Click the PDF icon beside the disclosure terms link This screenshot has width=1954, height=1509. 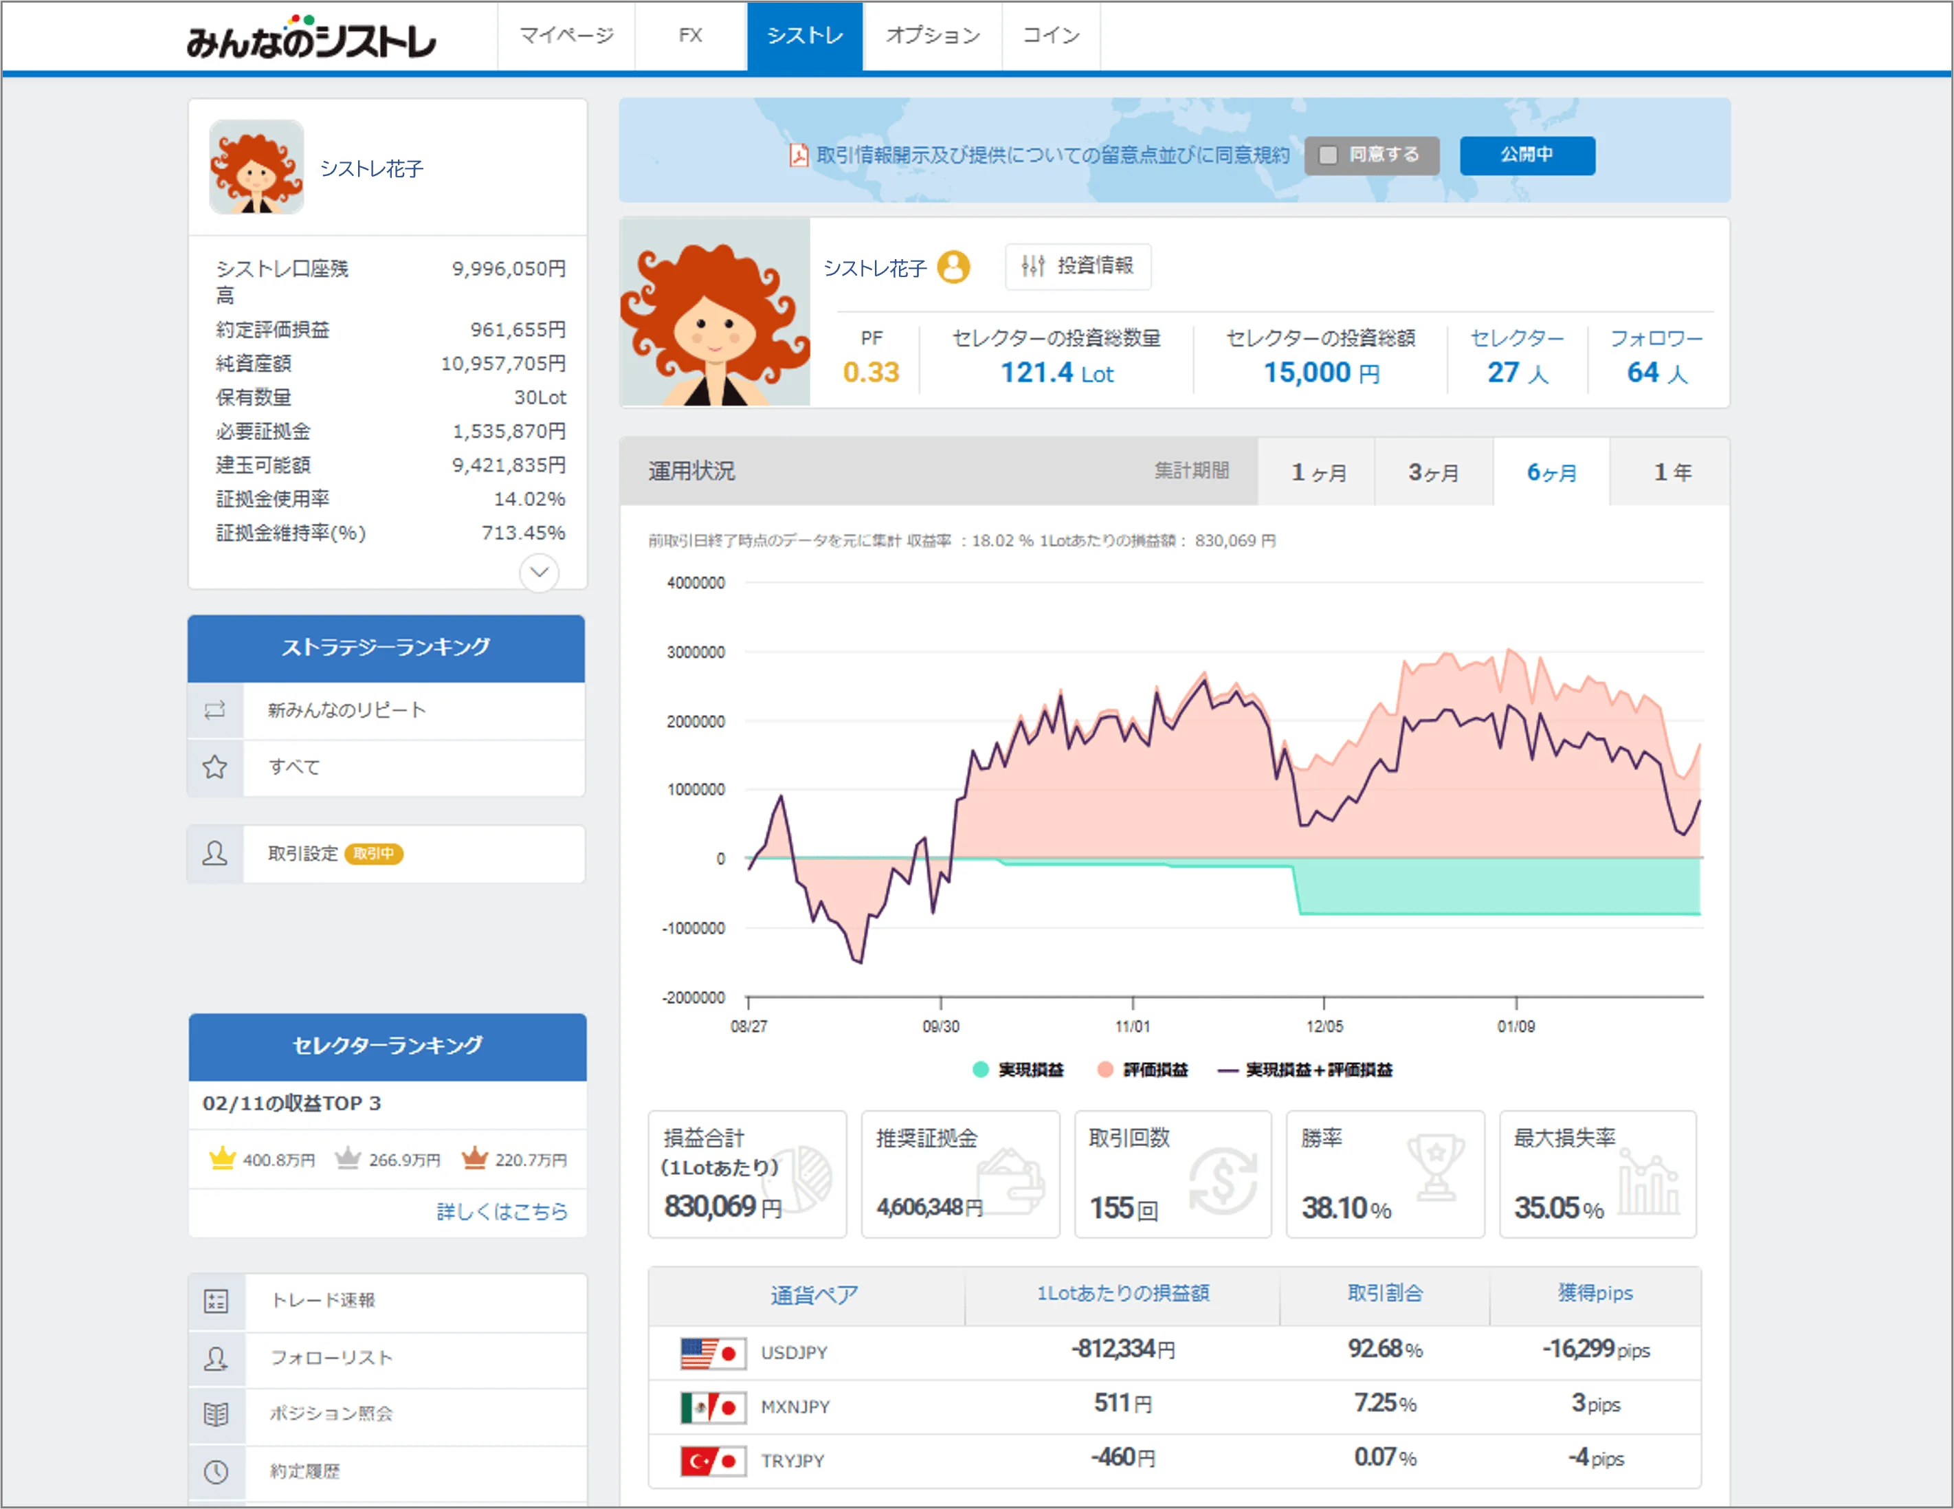[798, 156]
